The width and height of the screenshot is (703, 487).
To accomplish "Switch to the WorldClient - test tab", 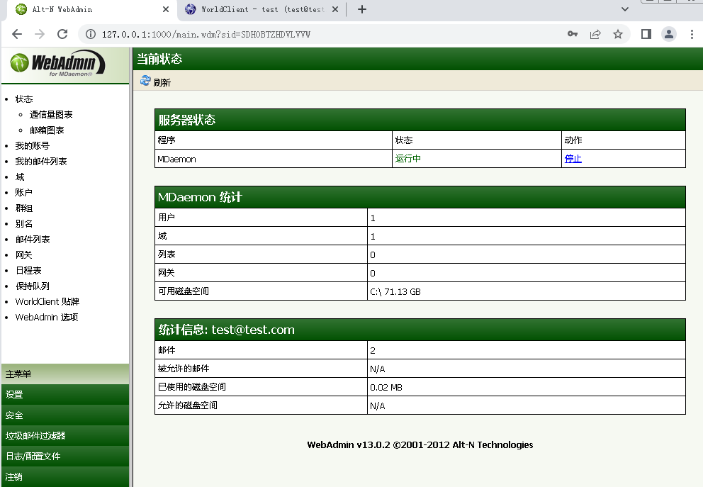I will click(x=262, y=9).
